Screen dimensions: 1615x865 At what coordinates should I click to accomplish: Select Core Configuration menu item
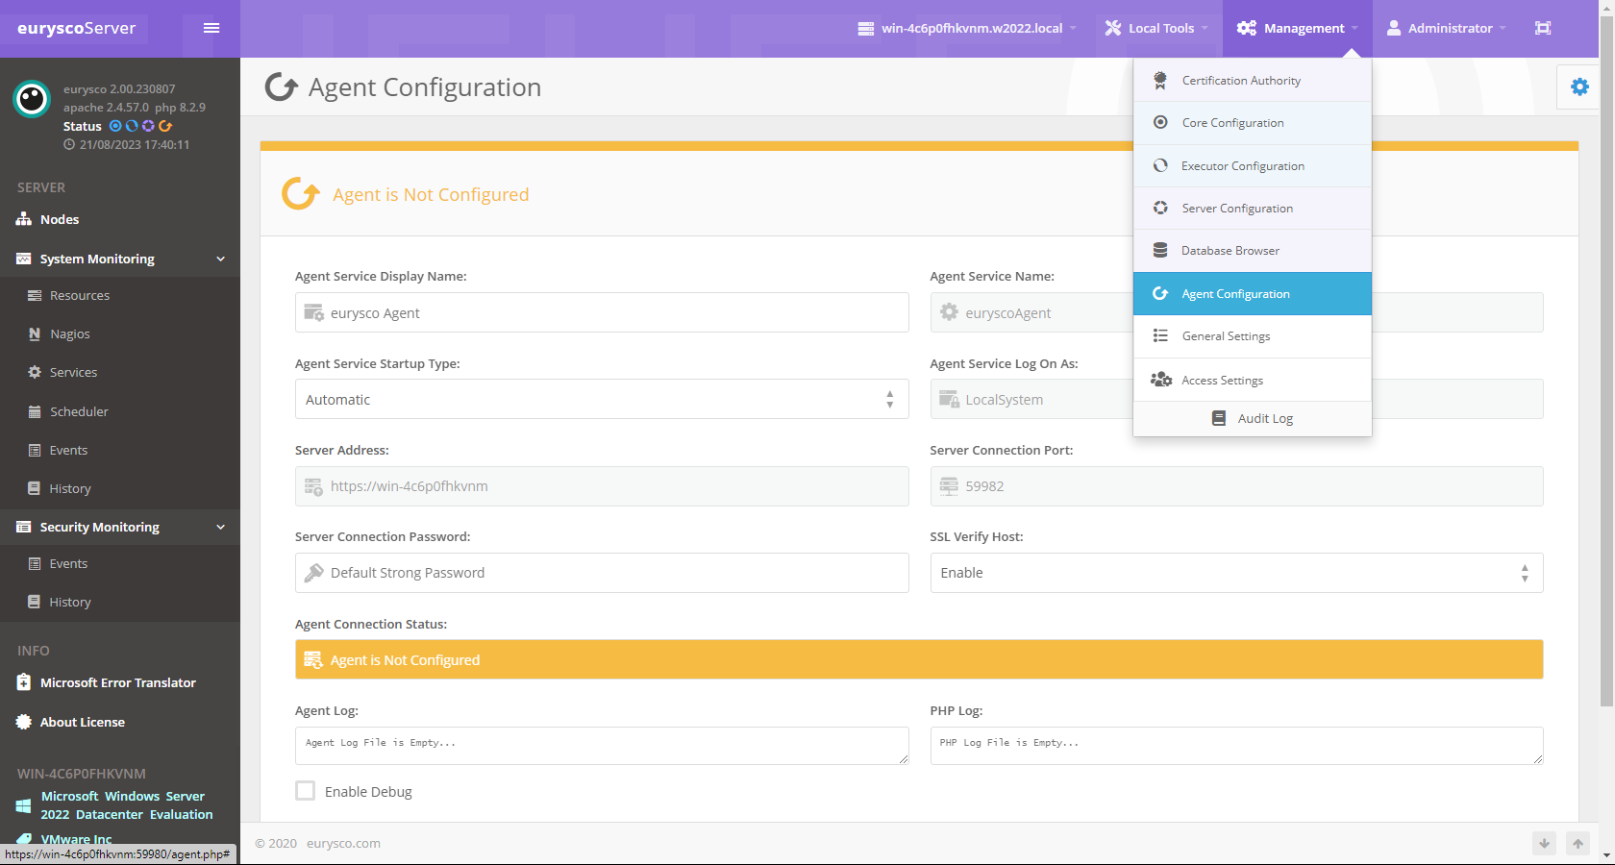pos(1253,123)
